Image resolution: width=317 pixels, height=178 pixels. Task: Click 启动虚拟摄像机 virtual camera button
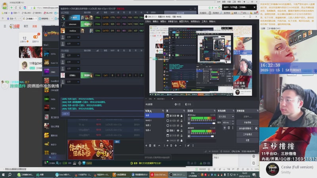point(245,128)
